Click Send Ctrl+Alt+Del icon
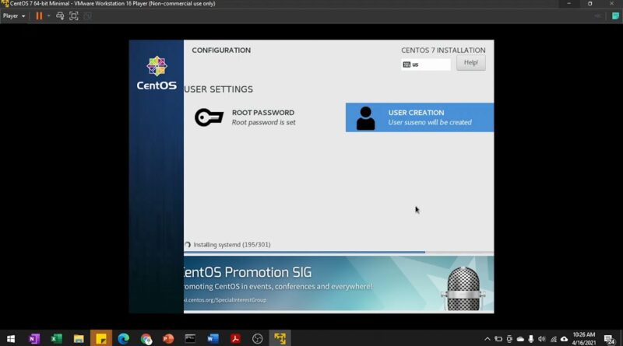 (x=60, y=16)
